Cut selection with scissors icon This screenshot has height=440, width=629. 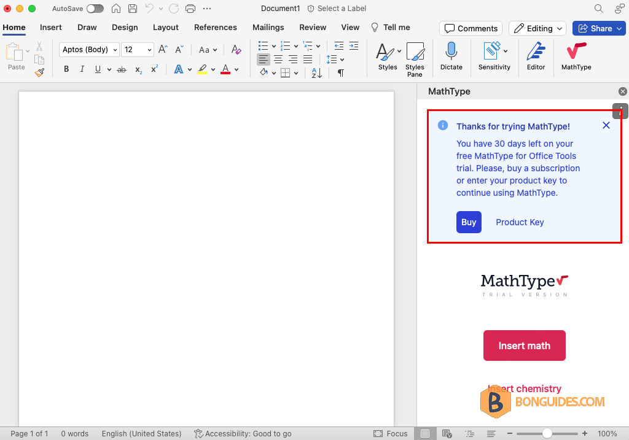39,47
